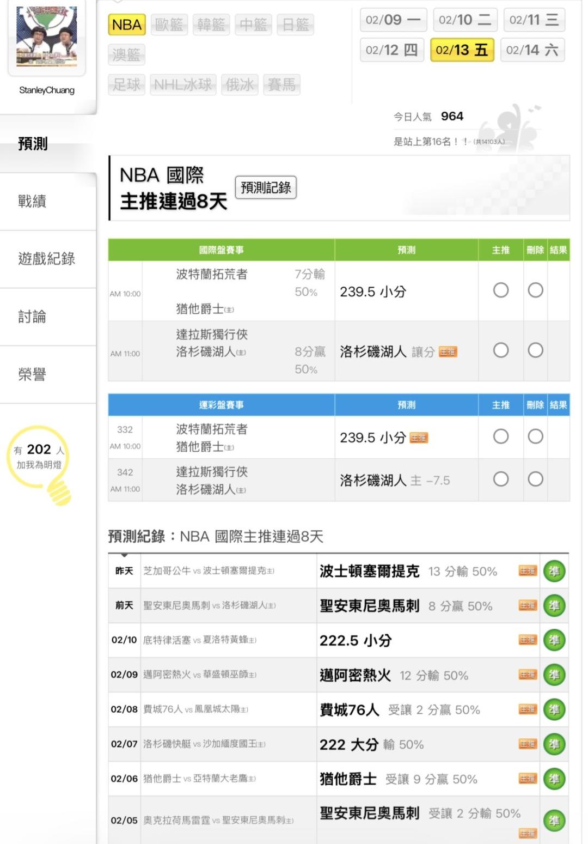
Task: Select 刪除 radio for 國際盤 洛杉磯湖人 讓分
Action: pyautogui.click(x=536, y=350)
